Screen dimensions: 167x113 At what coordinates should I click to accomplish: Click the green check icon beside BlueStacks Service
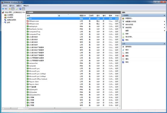(28, 29)
